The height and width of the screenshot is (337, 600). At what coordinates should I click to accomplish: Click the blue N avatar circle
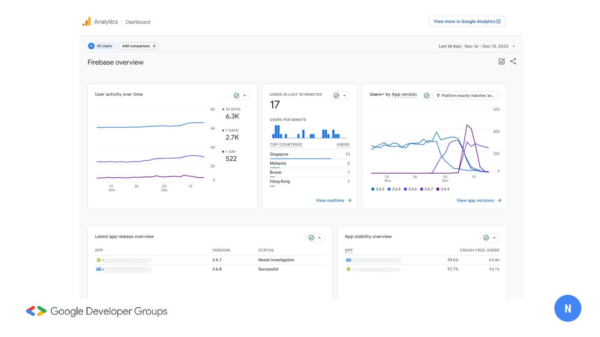(568, 308)
